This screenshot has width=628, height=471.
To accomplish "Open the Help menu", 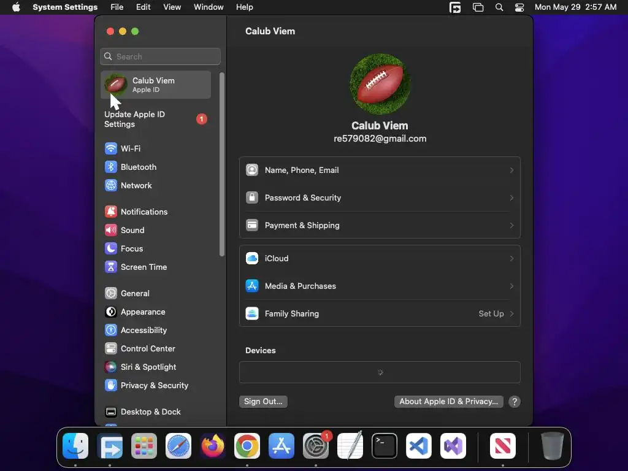I will tap(244, 7).
